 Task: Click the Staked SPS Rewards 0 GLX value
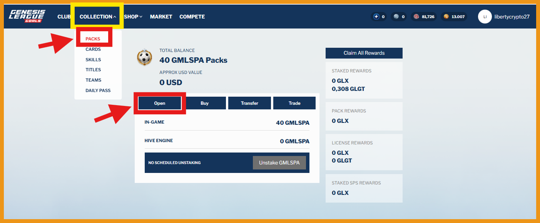coord(340,193)
